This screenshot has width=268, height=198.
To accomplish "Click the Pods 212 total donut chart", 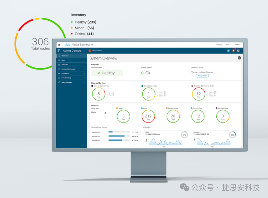I will coord(148,116).
